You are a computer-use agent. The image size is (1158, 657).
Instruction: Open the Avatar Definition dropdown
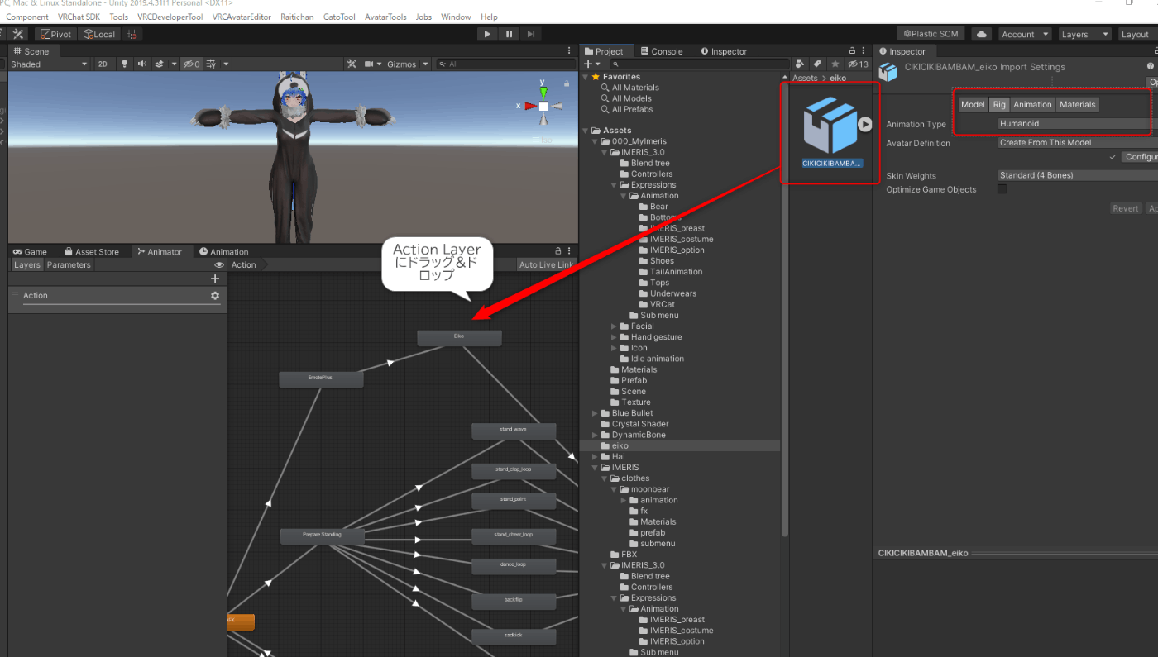[1078, 143]
